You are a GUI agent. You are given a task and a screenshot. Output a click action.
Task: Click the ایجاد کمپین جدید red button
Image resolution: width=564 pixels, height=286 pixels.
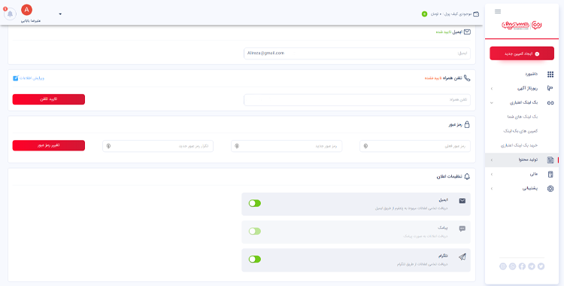tap(522, 53)
